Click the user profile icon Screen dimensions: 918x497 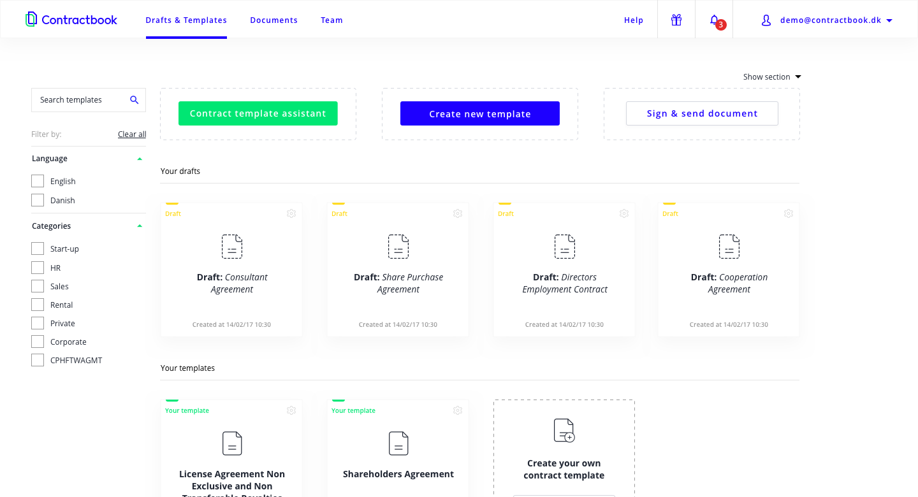[x=766, y=20]
